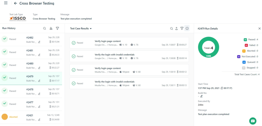Edit build number for run #2480

pyautogui.click(x=39, y=68)
